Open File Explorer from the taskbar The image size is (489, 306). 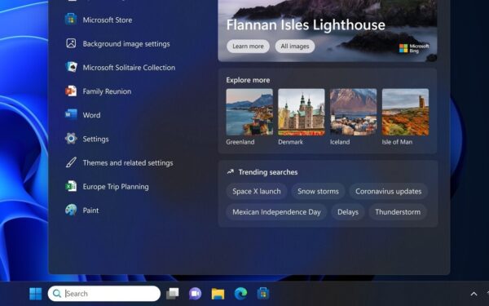[x=218, y=294]
